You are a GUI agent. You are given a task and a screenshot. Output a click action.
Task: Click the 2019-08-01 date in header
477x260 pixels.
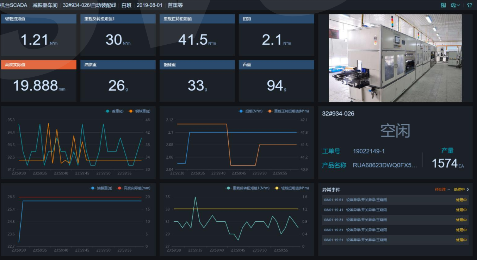149,5
